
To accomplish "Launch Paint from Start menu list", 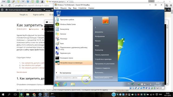I will tap(74, 44).
